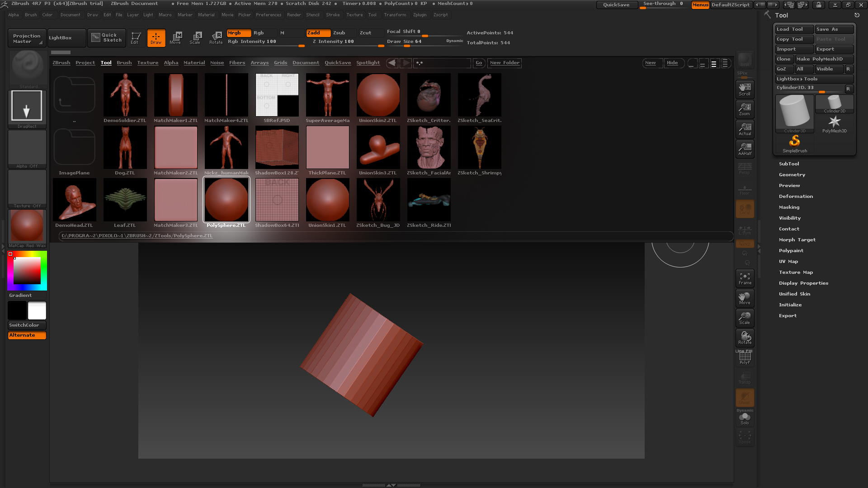Open the Transform menu
Screen dimensions: 868x488
395,15
